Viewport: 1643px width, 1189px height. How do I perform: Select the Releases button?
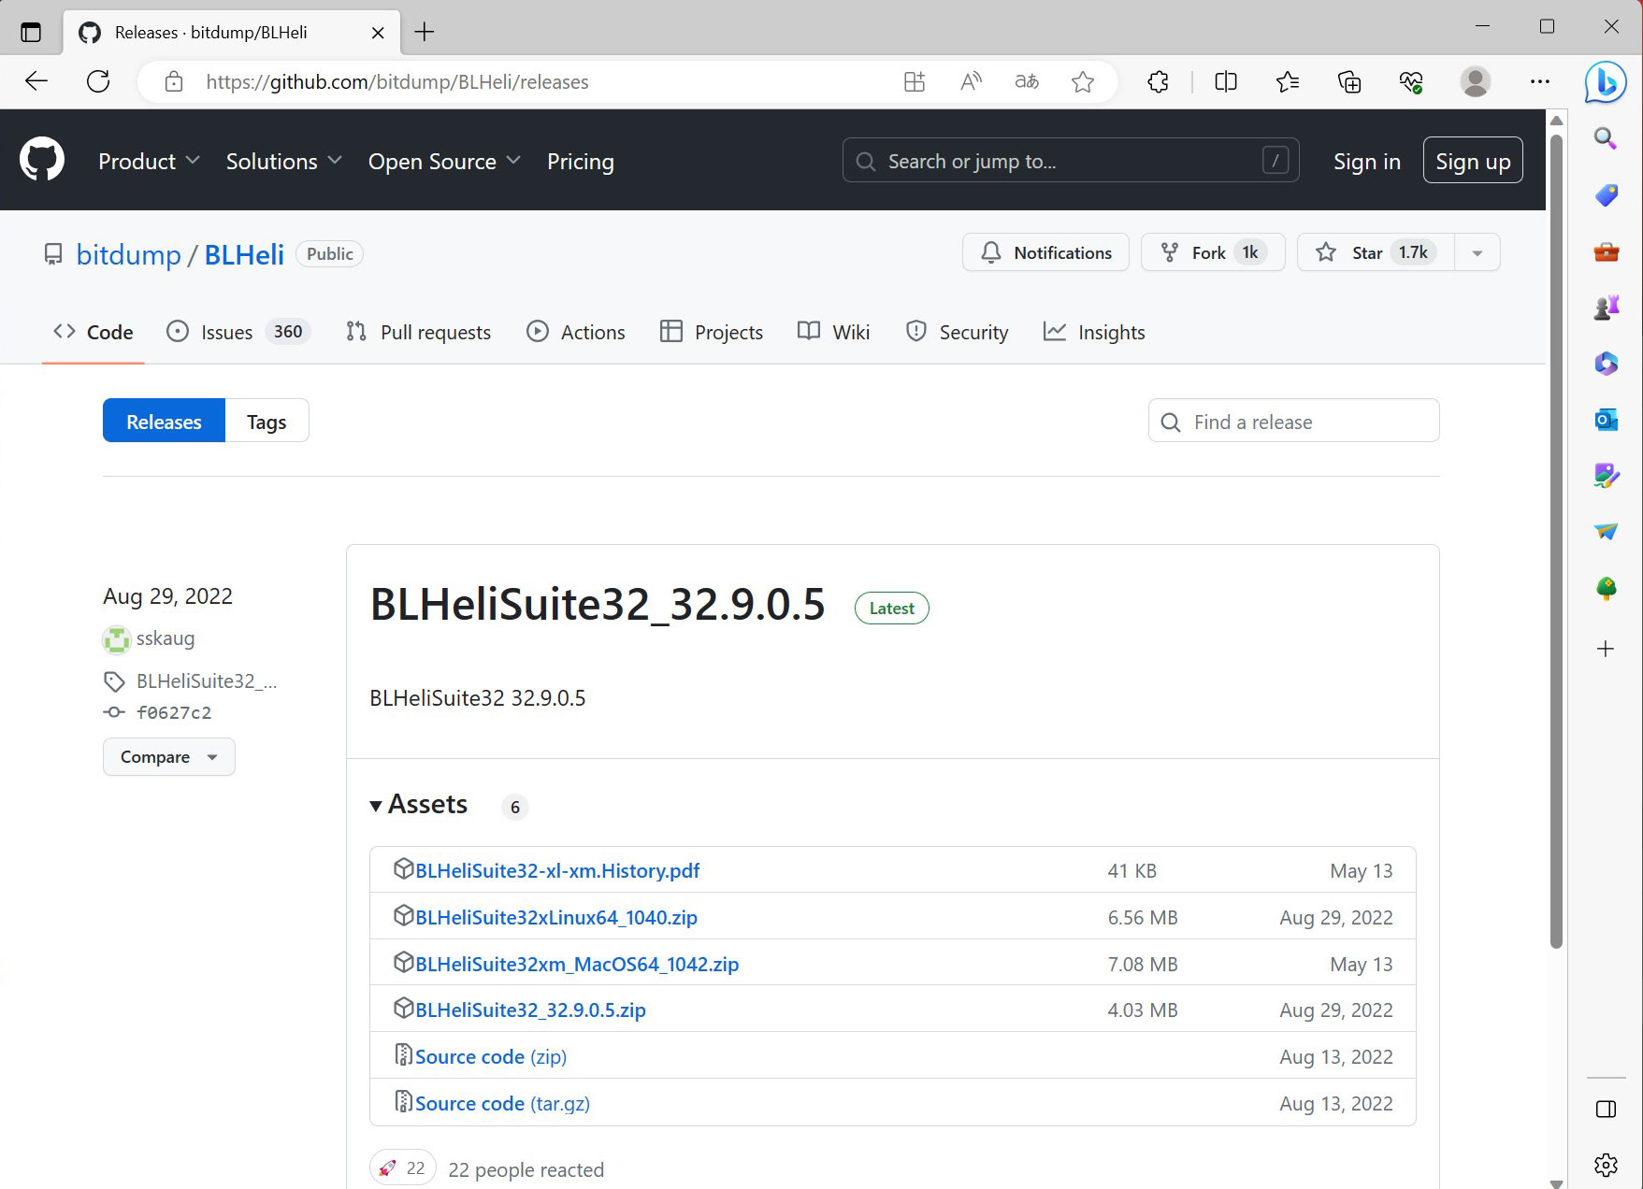pos(164,422)
